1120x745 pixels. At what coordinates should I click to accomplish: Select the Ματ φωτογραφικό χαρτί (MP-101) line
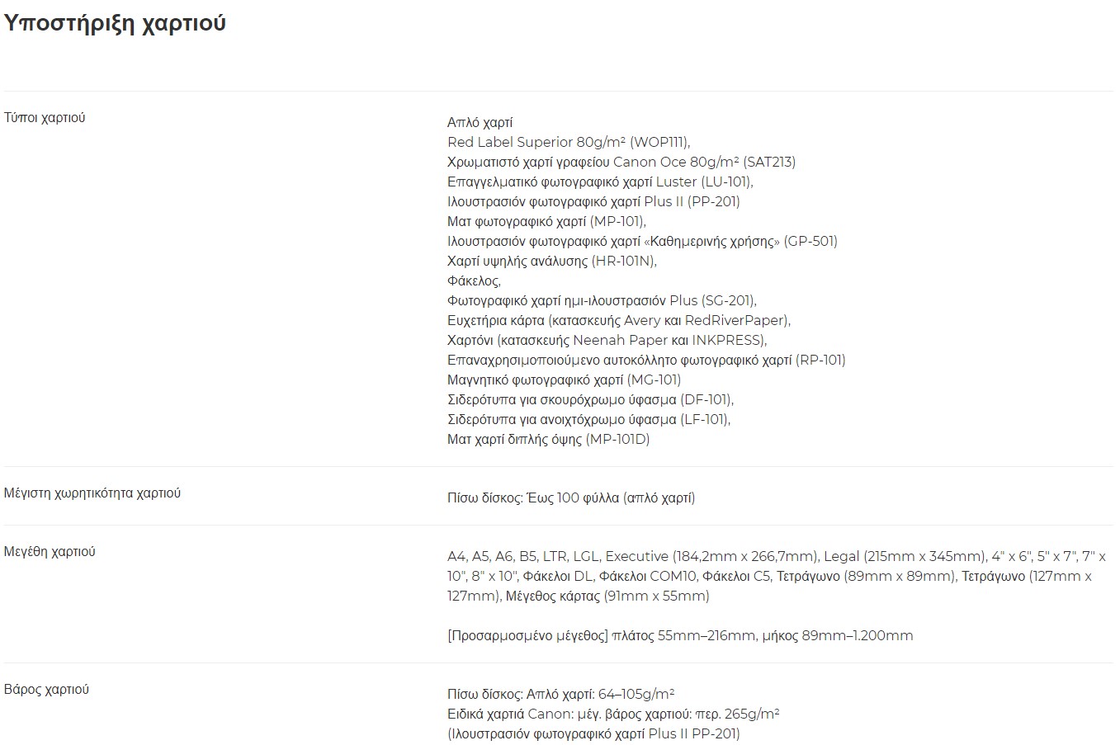point(546,221)
